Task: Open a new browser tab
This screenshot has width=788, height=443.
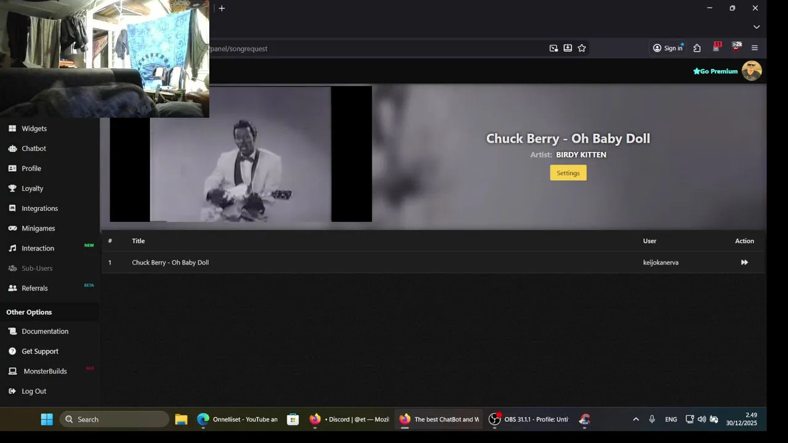Action: tap(222, 8)
